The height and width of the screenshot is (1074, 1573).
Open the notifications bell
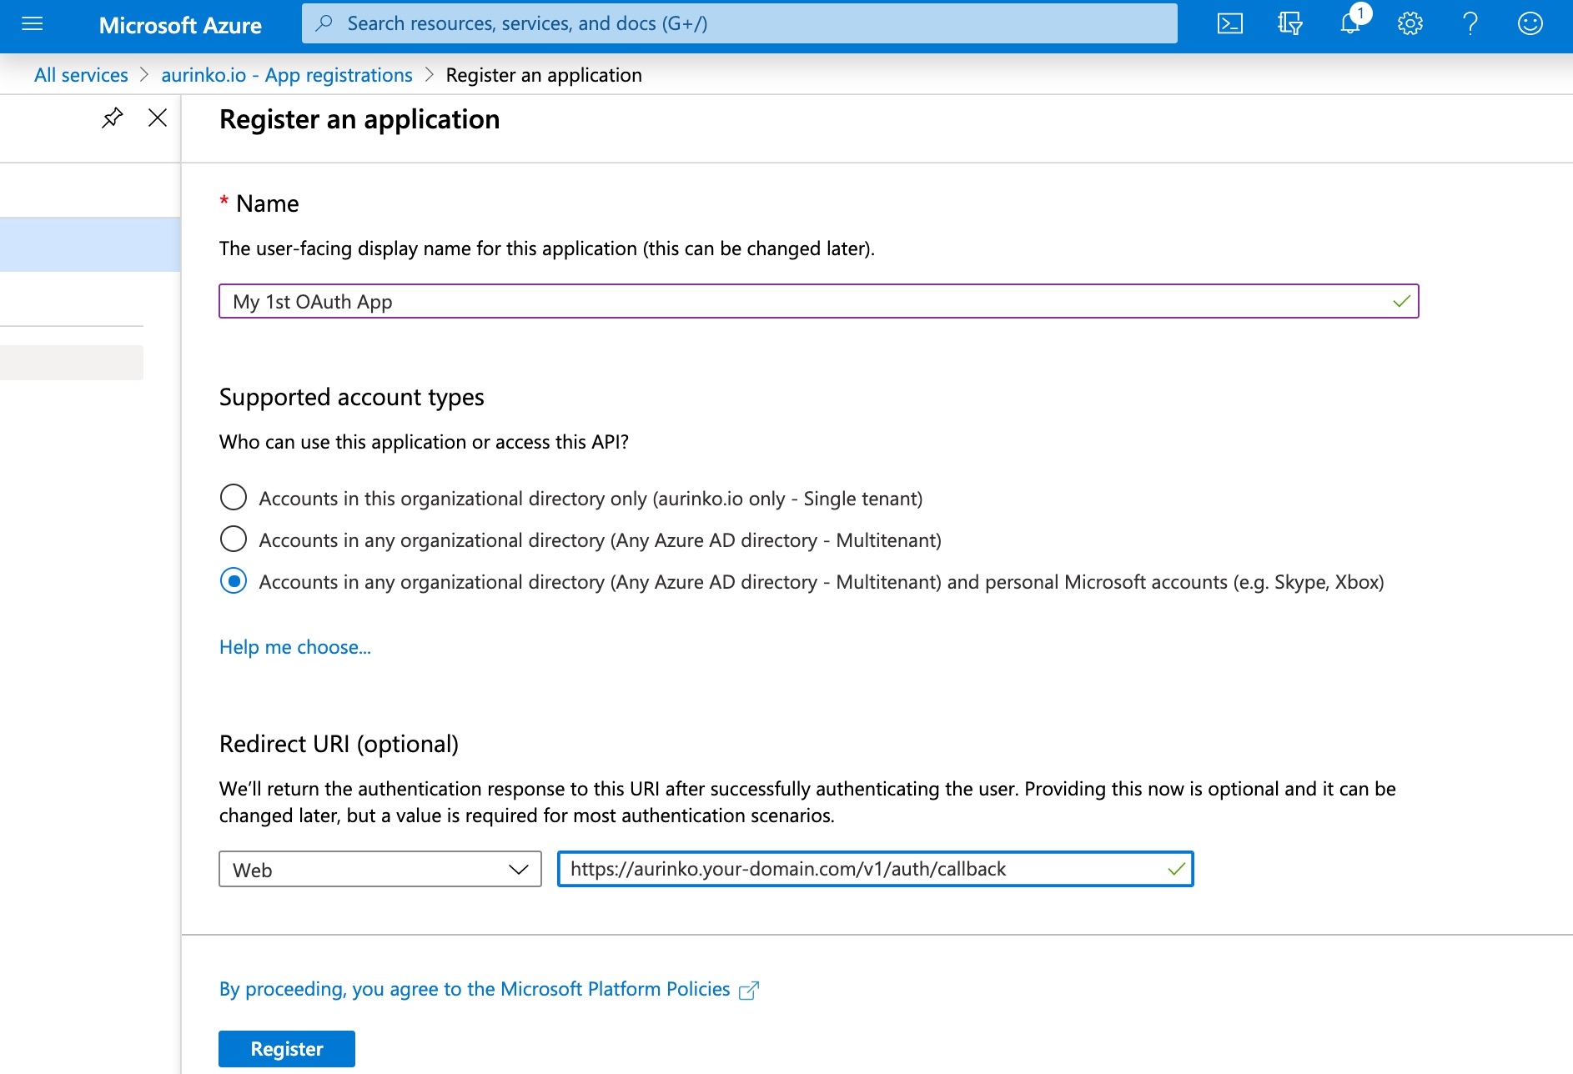1350,24
